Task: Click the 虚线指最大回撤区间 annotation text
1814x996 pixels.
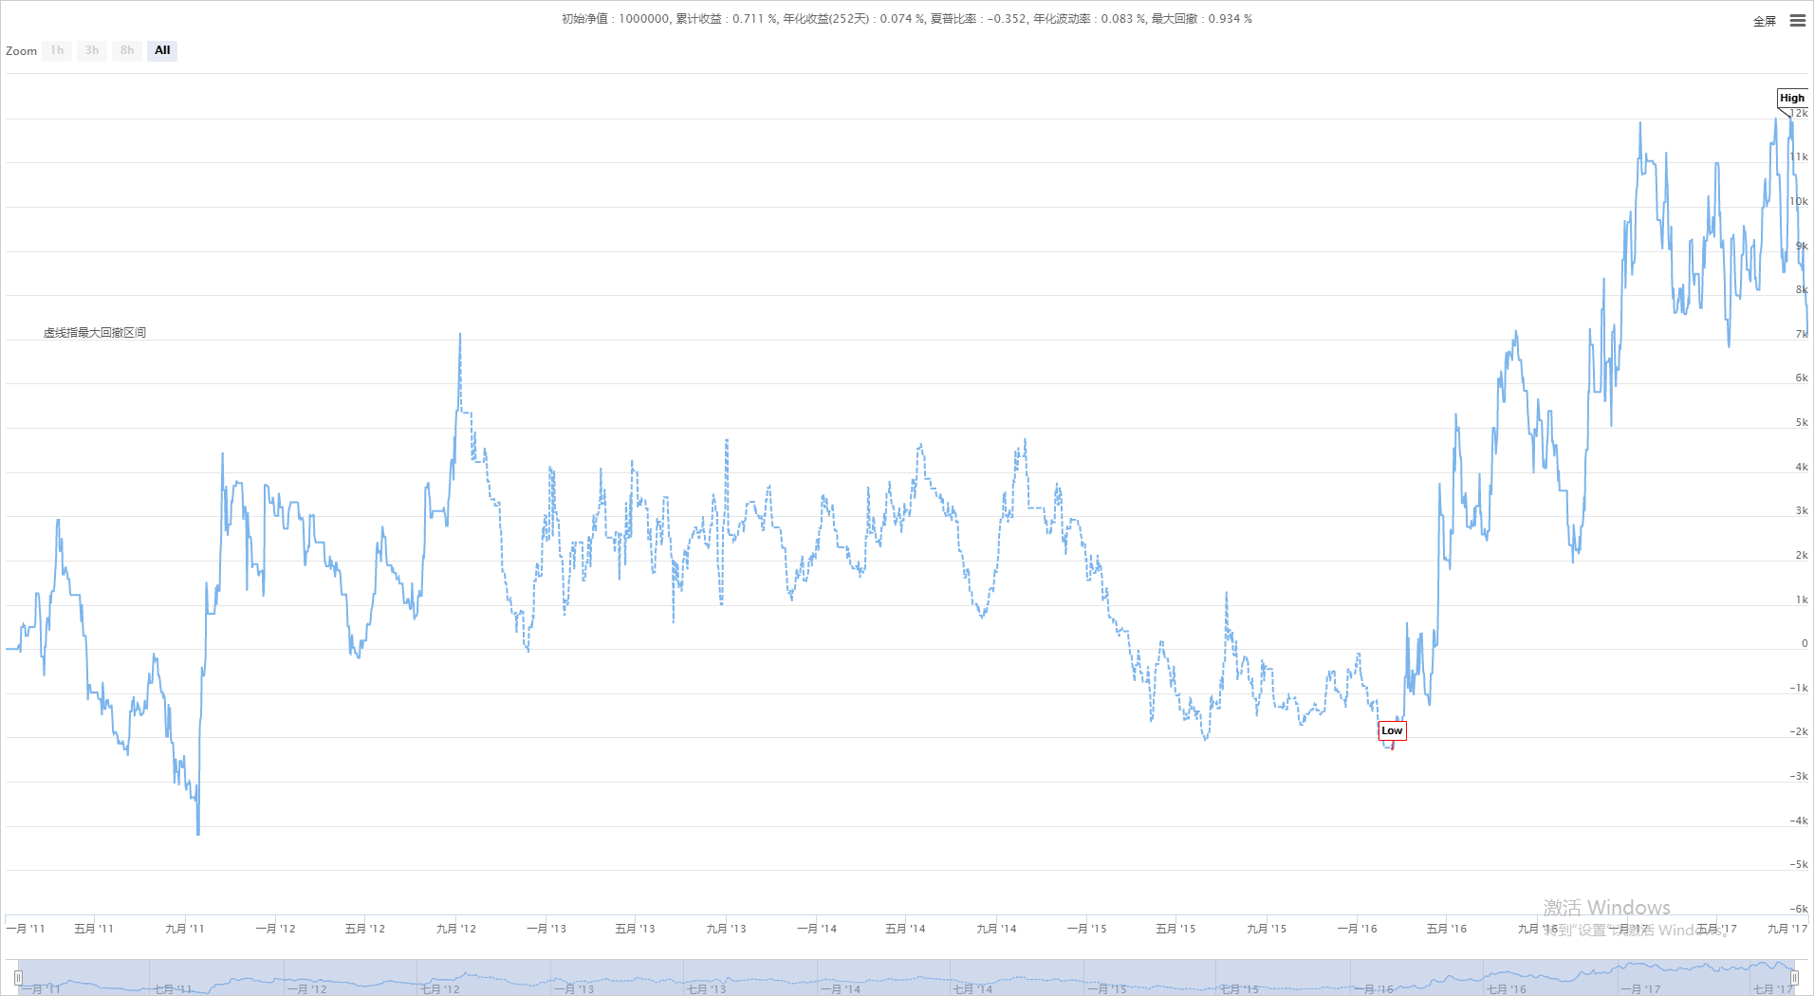Action: 95,333
